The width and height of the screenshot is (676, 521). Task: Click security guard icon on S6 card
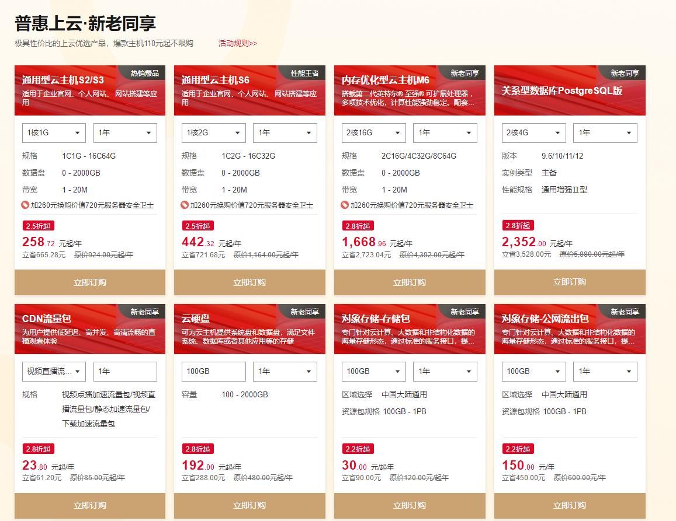coord(185,205)
